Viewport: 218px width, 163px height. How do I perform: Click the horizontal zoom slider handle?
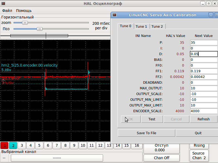(25, 23)
